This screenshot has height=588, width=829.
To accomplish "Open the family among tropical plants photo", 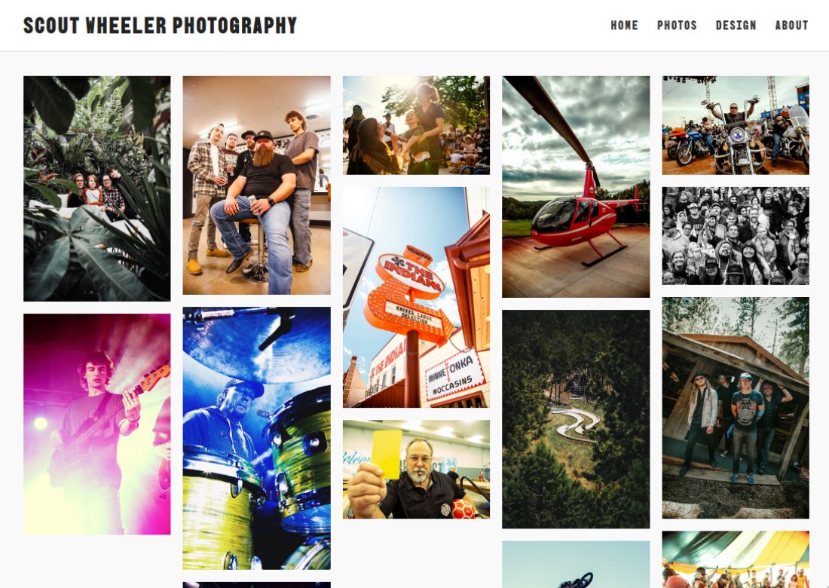I will coord(96,188).
